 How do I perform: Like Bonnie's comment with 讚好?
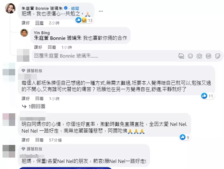26,23
